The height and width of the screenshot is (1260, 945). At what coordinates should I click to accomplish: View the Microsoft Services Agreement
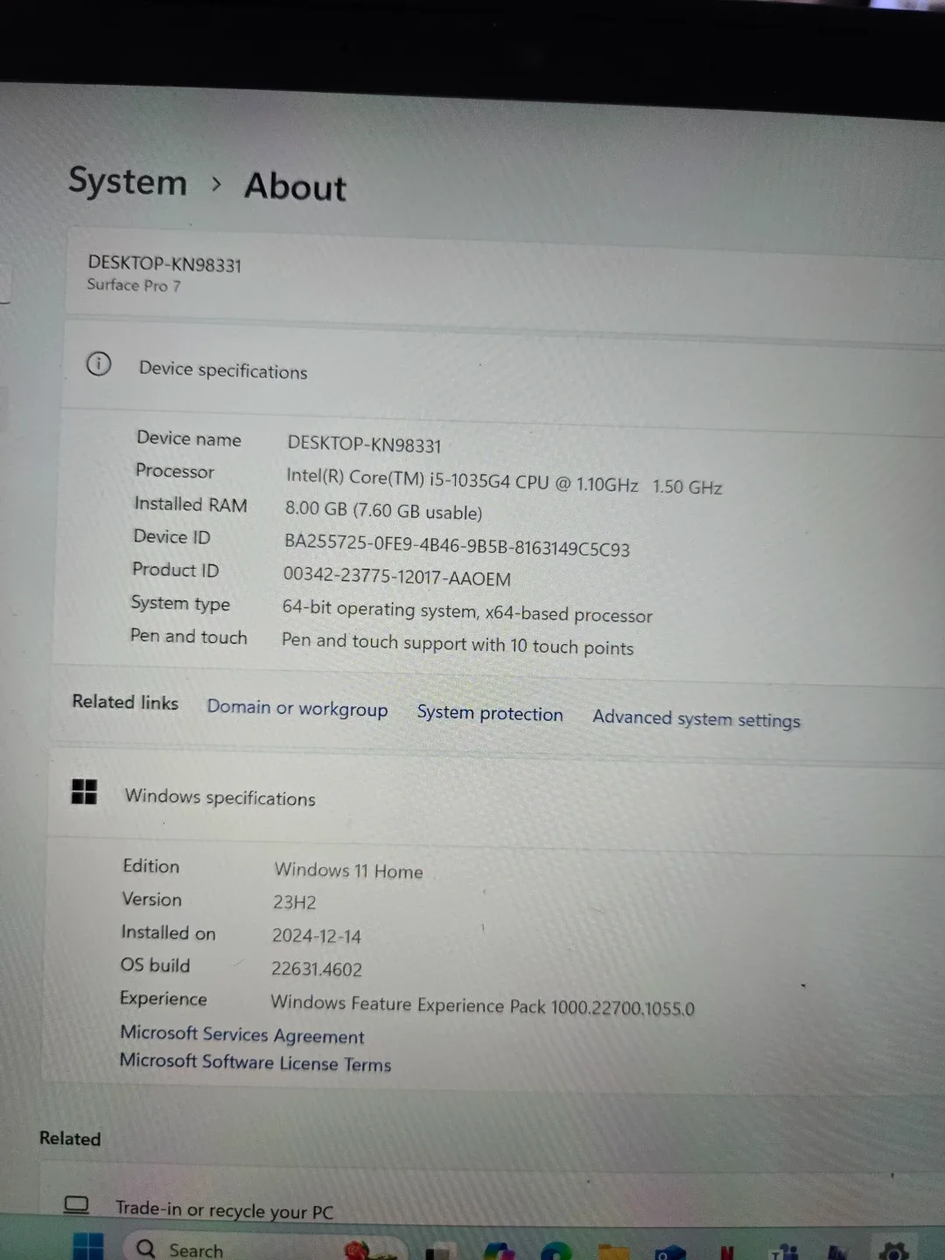coord(241,1035)
